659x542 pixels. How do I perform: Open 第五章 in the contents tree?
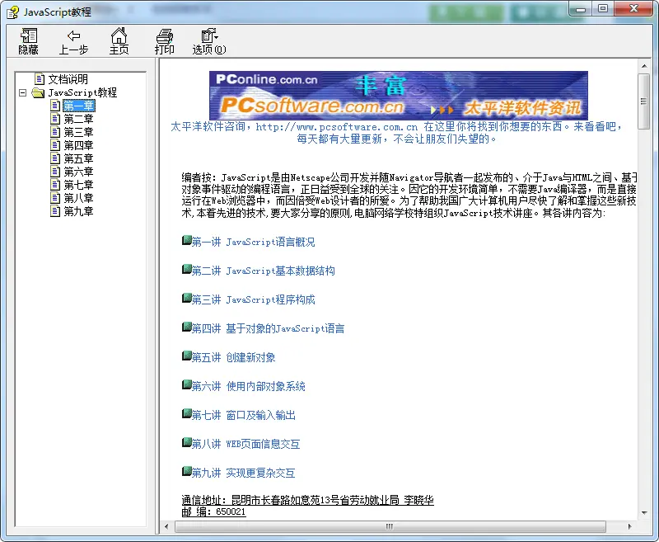click(78, 158)
